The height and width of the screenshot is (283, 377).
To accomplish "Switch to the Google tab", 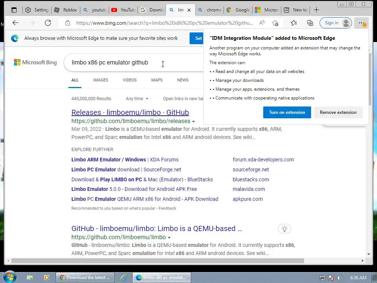I will 238,10.
